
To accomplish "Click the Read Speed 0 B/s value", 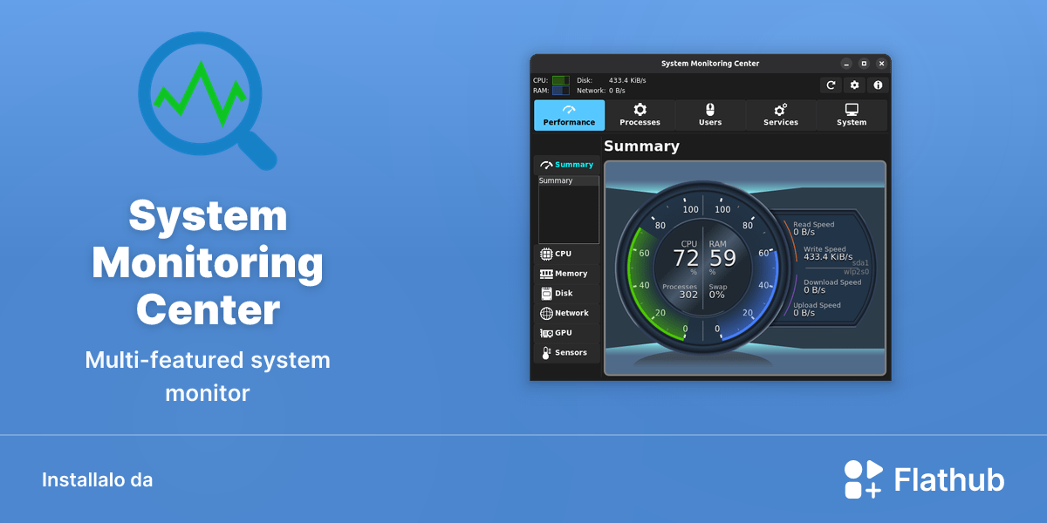I will (x=804, y=233).
